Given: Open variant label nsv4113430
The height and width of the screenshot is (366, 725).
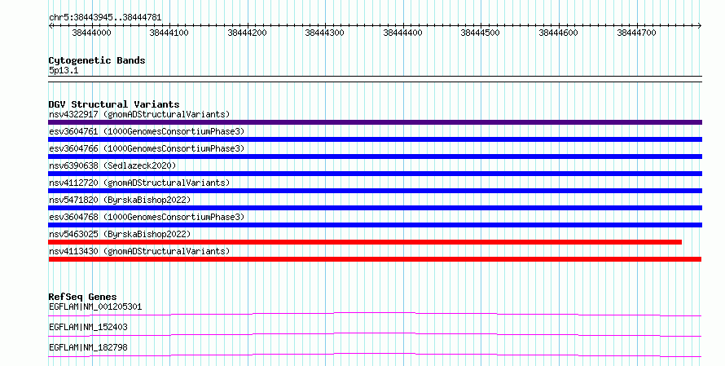Looking at the screenshot, I should [139, 251].
